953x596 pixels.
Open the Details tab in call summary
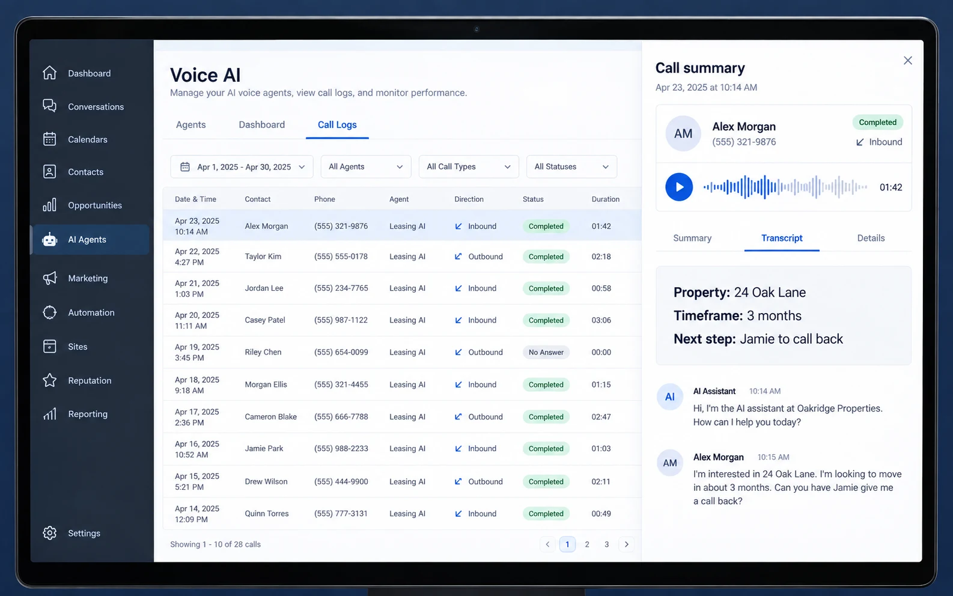[871, 238]
